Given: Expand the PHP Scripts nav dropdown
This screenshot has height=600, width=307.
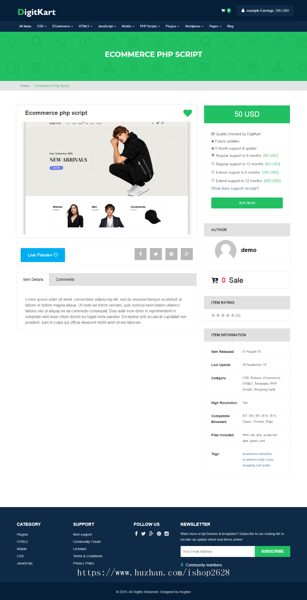Looking at the screenshot, I should click(150, 26).
